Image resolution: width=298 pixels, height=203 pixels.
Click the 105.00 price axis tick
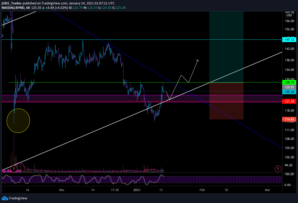click(x=289, y=148)
